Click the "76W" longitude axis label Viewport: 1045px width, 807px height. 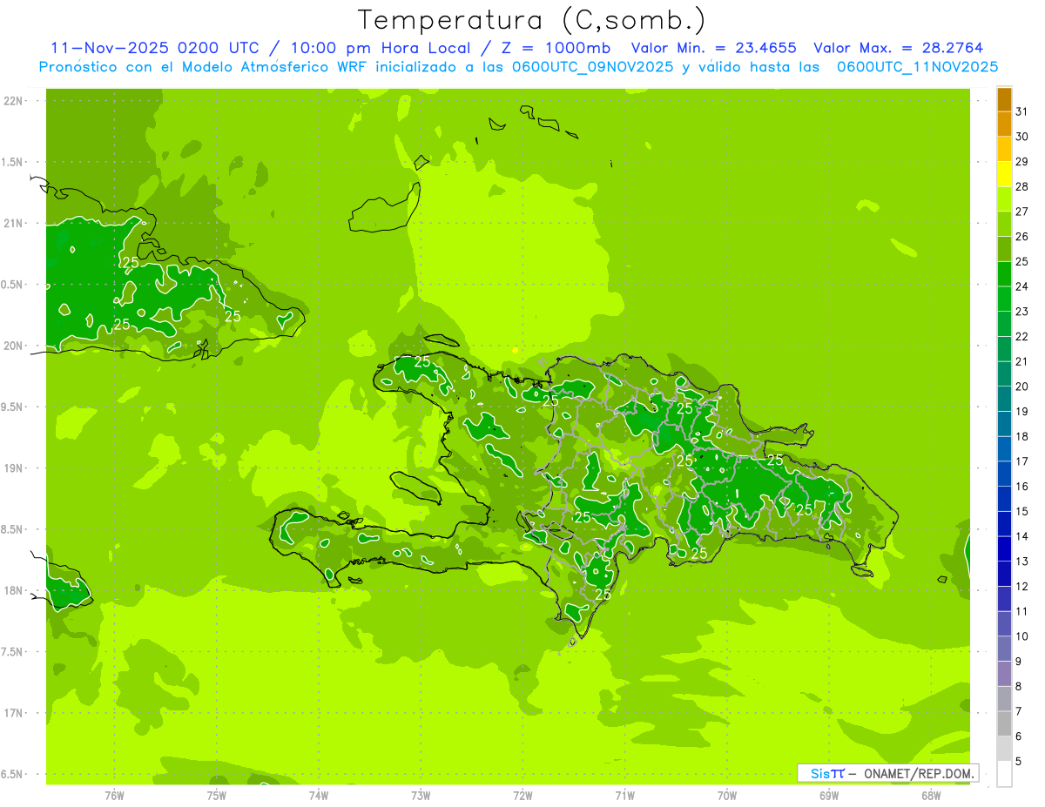(x=114, y=795)
